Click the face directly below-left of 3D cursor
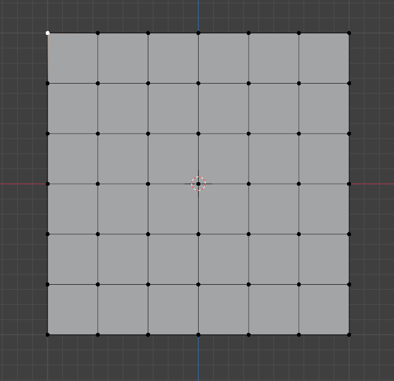 coord(173,209)
